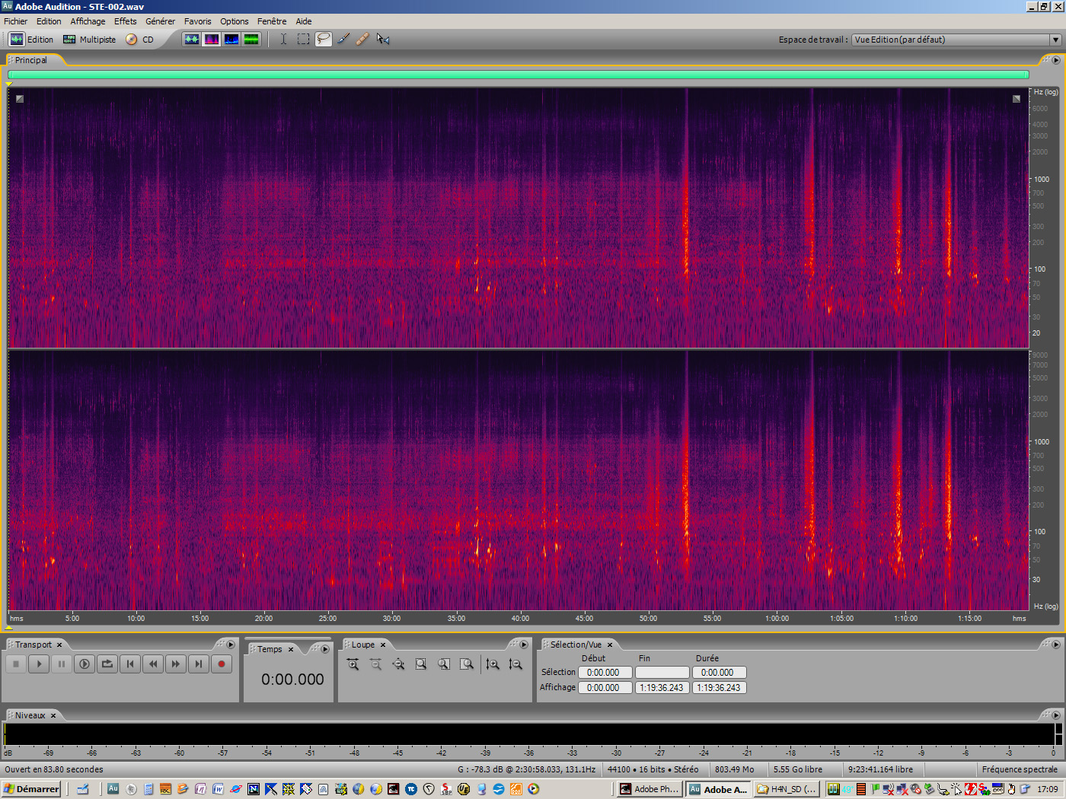Viewport: 1066px width, 799px height.
Task: Open the Transport panel options menu
Action: pyautogui.click(x=230, y=645)
